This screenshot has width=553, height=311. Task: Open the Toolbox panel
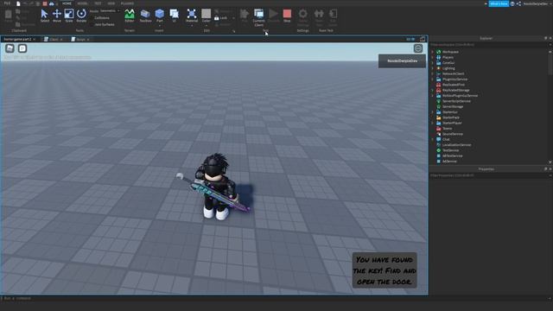coord(145,16)
